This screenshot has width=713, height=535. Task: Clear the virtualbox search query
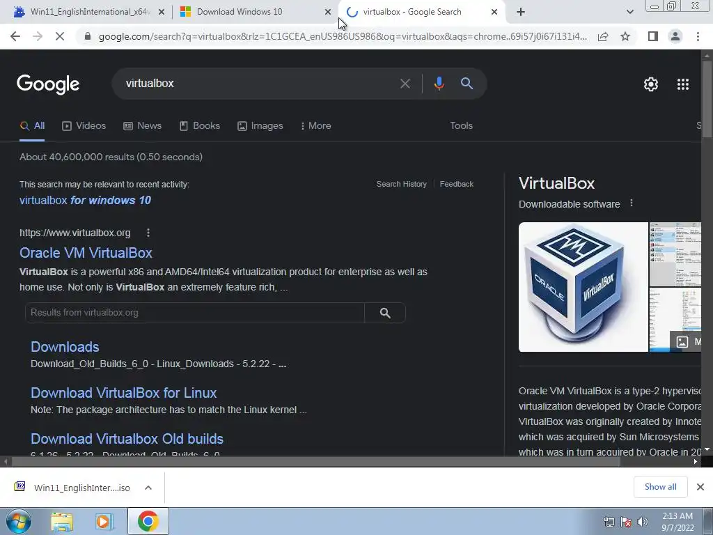(405, 84)
